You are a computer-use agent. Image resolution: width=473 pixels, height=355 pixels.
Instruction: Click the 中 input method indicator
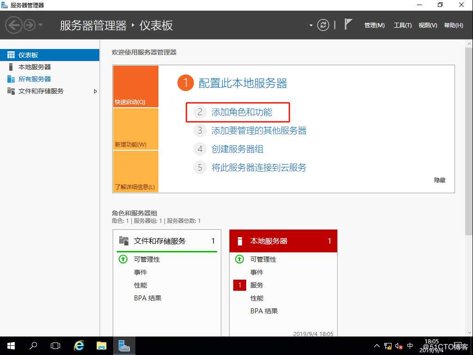(x=410, y=346)
